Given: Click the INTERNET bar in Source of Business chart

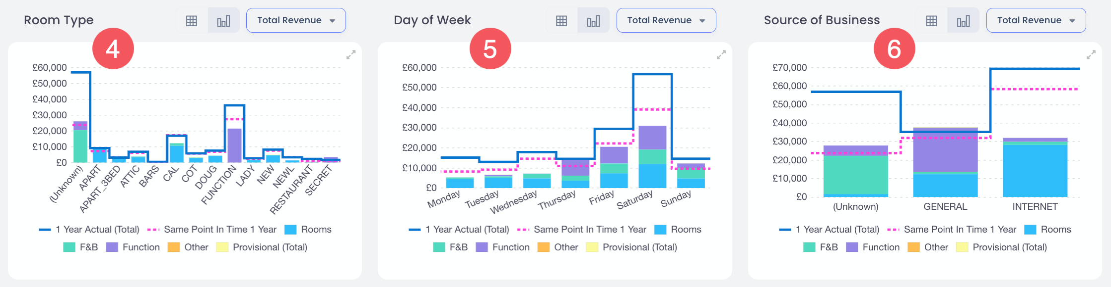Looking at the screenshot, I should [x=1035, y=168].
